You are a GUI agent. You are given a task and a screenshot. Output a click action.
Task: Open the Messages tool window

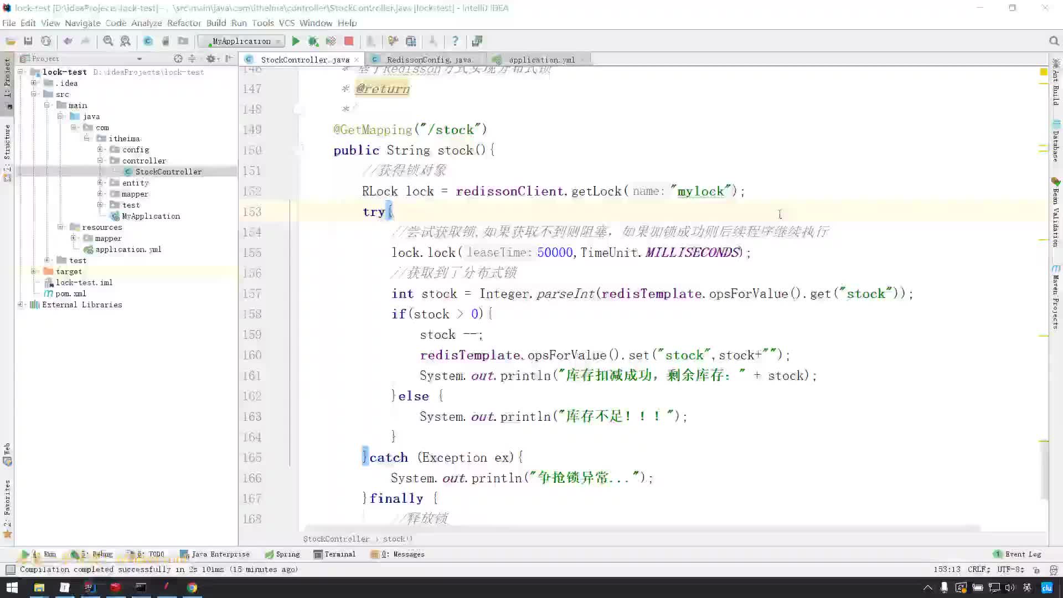(x=398, y=554)
